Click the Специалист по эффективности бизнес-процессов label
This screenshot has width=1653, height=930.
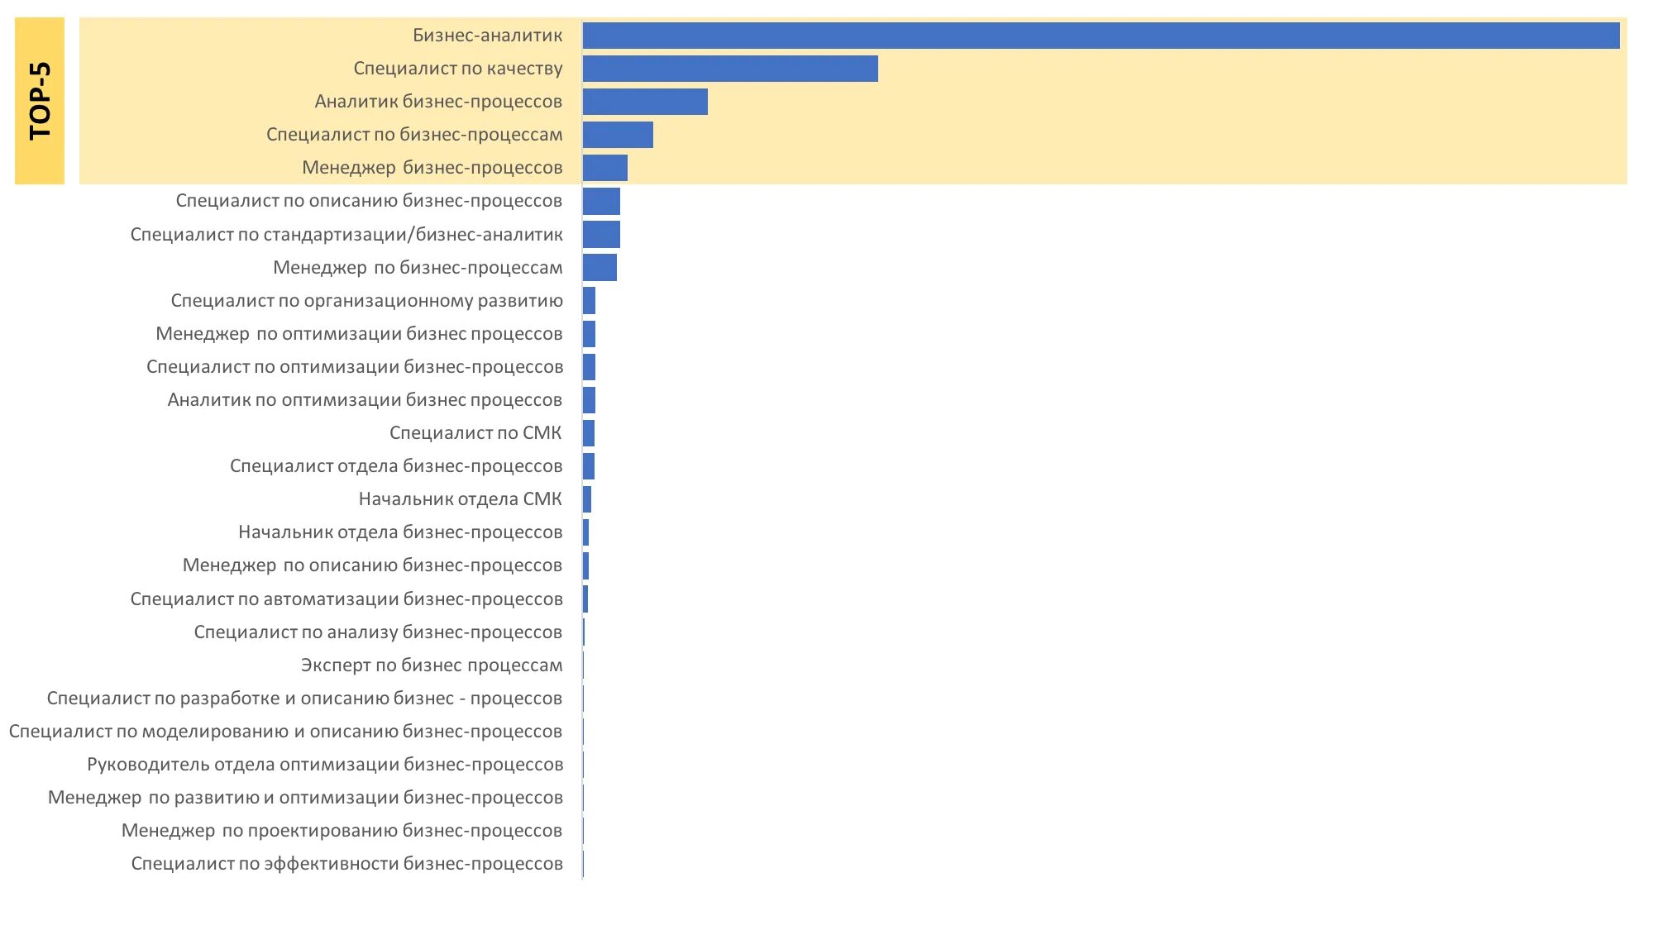coord(346,864)
